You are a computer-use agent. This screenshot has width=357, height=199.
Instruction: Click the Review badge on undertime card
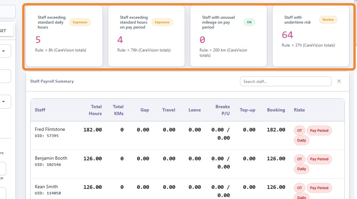point(328,20)
